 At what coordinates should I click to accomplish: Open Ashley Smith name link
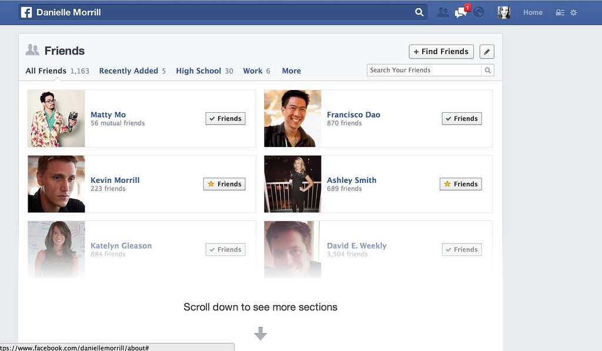point(352,180)
